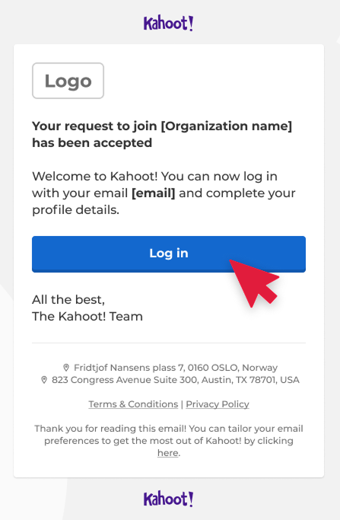Select the bold [email] placeholder text
340x520 pixels.
click(154, 193)
